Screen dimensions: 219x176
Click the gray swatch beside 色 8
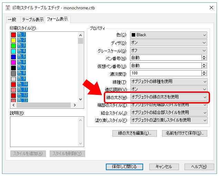[13, 73]
